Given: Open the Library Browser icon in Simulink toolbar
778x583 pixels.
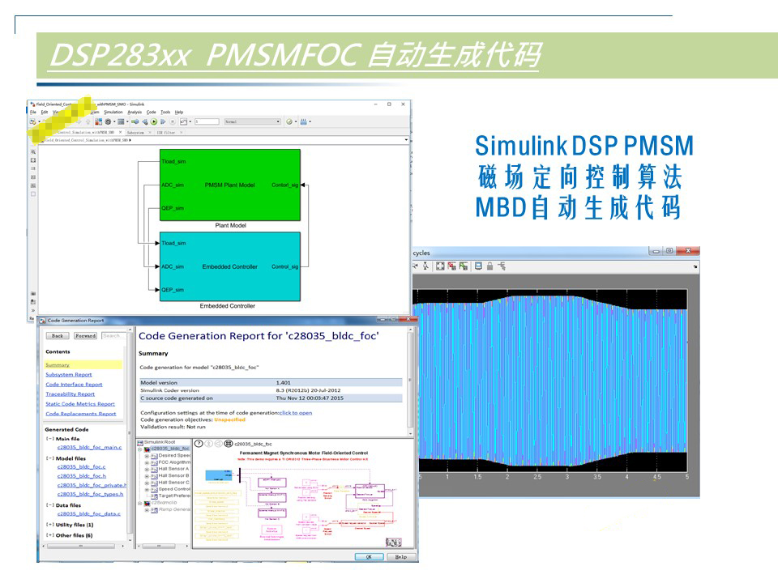Looking at the screenshot, I should [98, 121].
